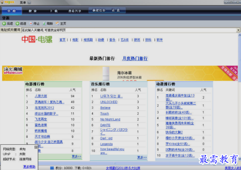241x170 pixels.
Task: Switch to the 搜索 tab
Action: (33, 11)
